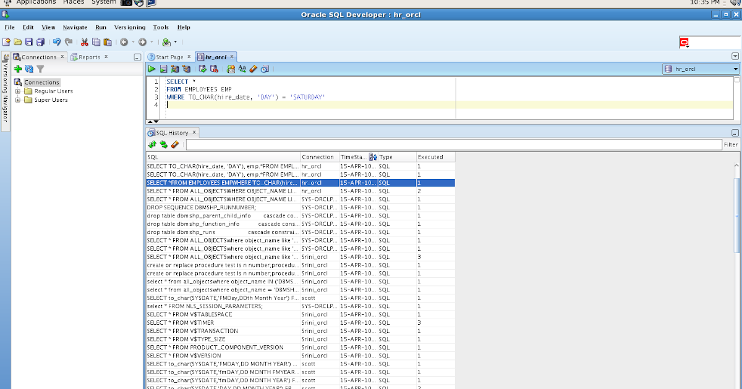This screenshot has height=389, width=742.
Task: Purge entries with SQL History eraser icon
Action: point(174,144)
